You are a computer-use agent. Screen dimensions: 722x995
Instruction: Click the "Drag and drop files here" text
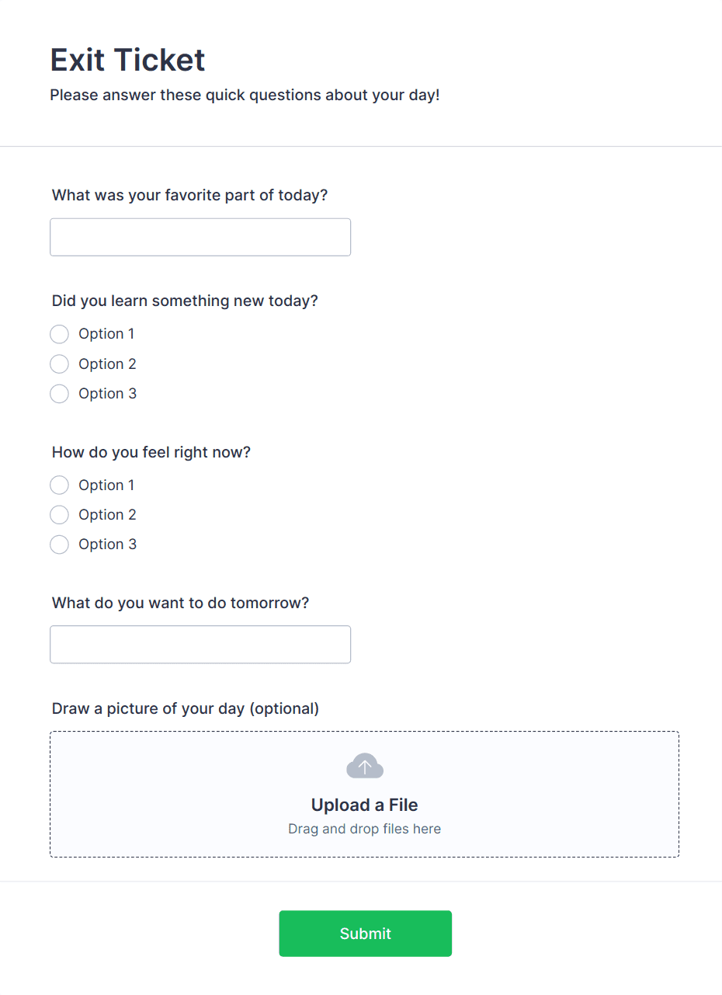click(365, 829)
